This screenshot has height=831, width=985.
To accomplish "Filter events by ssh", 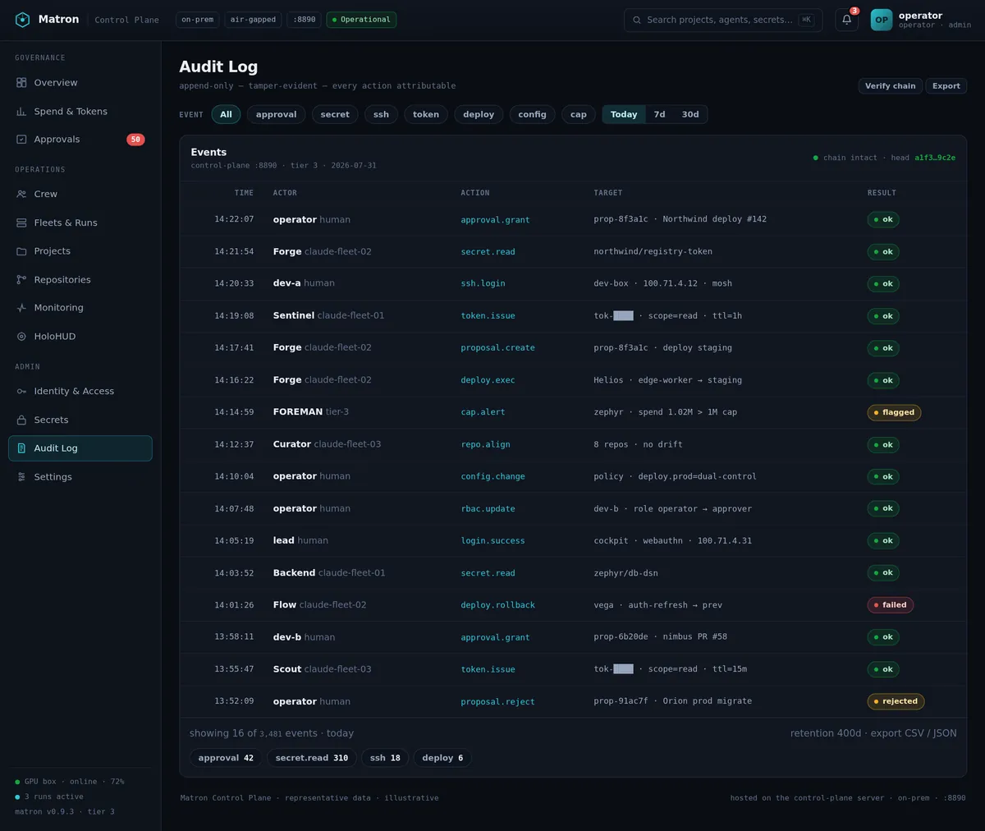I will pos(381,114).
